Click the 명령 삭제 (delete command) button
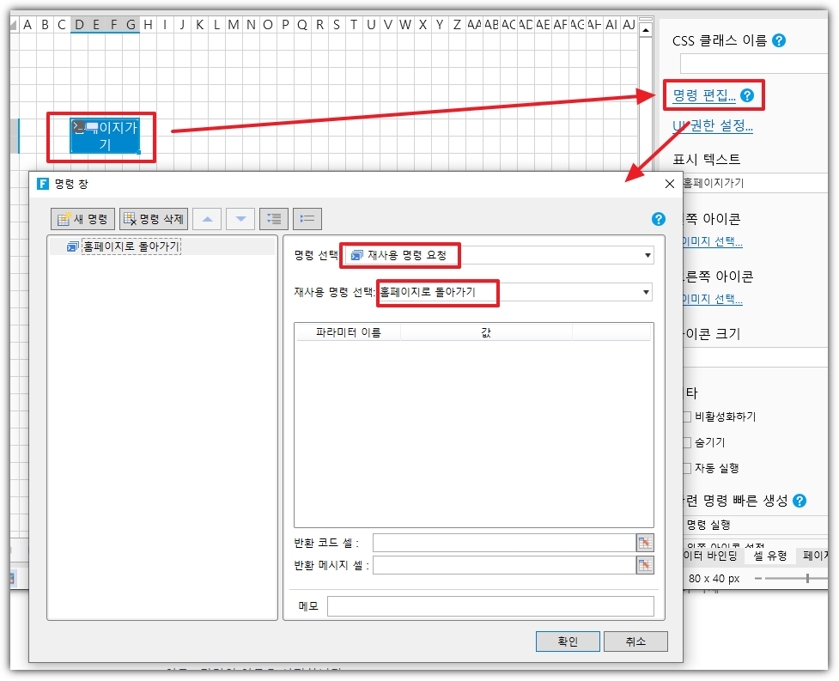Screen dimensions: 839x681 [x=153, y=219]
